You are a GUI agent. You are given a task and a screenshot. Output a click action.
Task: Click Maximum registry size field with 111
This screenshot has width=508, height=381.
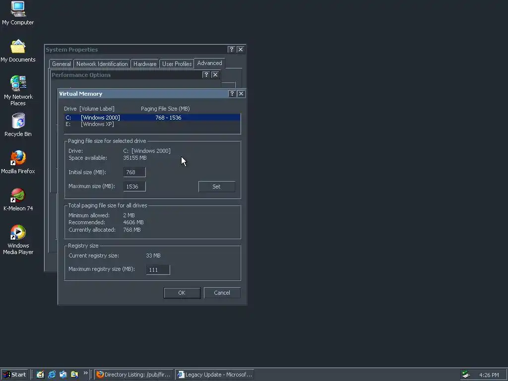coord(158,269)
